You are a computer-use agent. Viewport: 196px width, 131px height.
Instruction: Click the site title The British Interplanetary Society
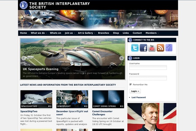(x=59, y=5)
